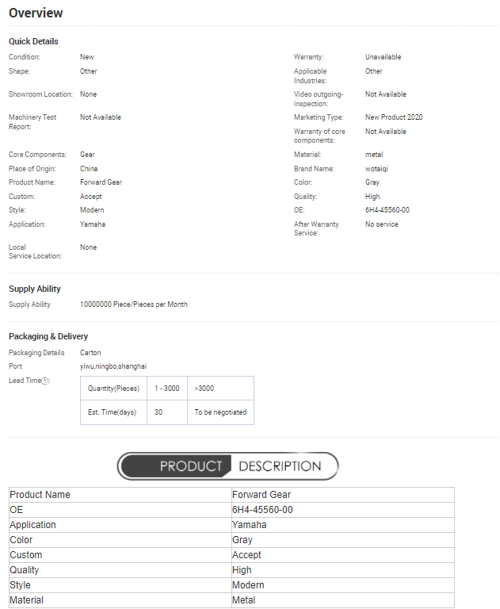Click the 10000000 Piece/Pieces per Month value
Viewport: 500px width, 609px height.
pyautogui.click(x=134, y=304)
